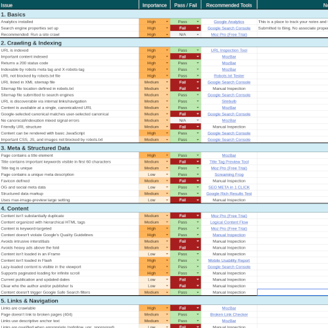
Task: Open Importance dropdown for Favicon defined
Action: tap(167, 180)
